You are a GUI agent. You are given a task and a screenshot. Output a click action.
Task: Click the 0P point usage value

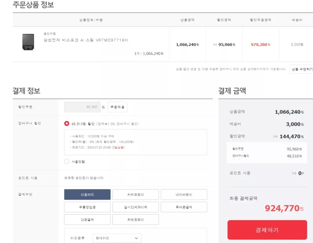tap(301, 173)
